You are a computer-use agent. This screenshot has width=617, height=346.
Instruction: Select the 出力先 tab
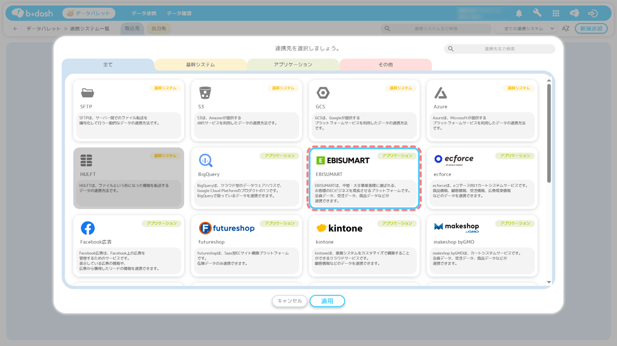(x=159, y=28)
